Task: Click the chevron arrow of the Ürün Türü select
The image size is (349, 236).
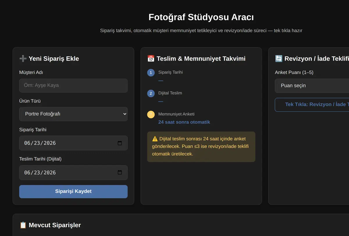Action: pos(125,114)
